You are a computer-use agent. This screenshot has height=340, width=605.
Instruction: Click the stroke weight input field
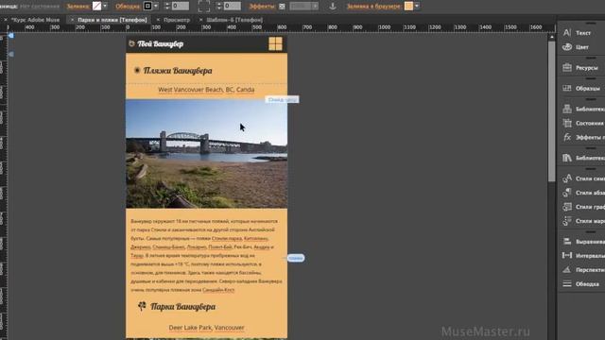pos(181,7)
